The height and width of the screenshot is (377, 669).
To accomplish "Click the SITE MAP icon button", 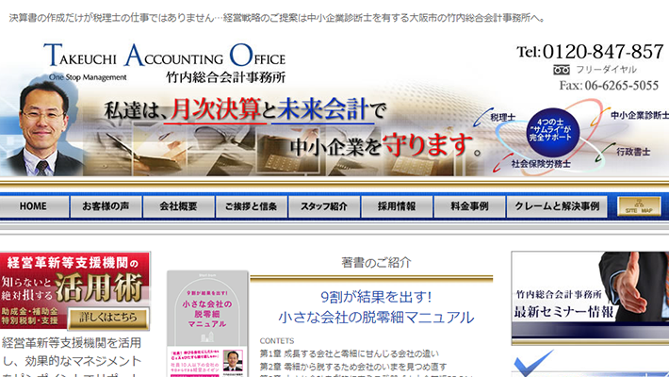I will click(639, 206).
